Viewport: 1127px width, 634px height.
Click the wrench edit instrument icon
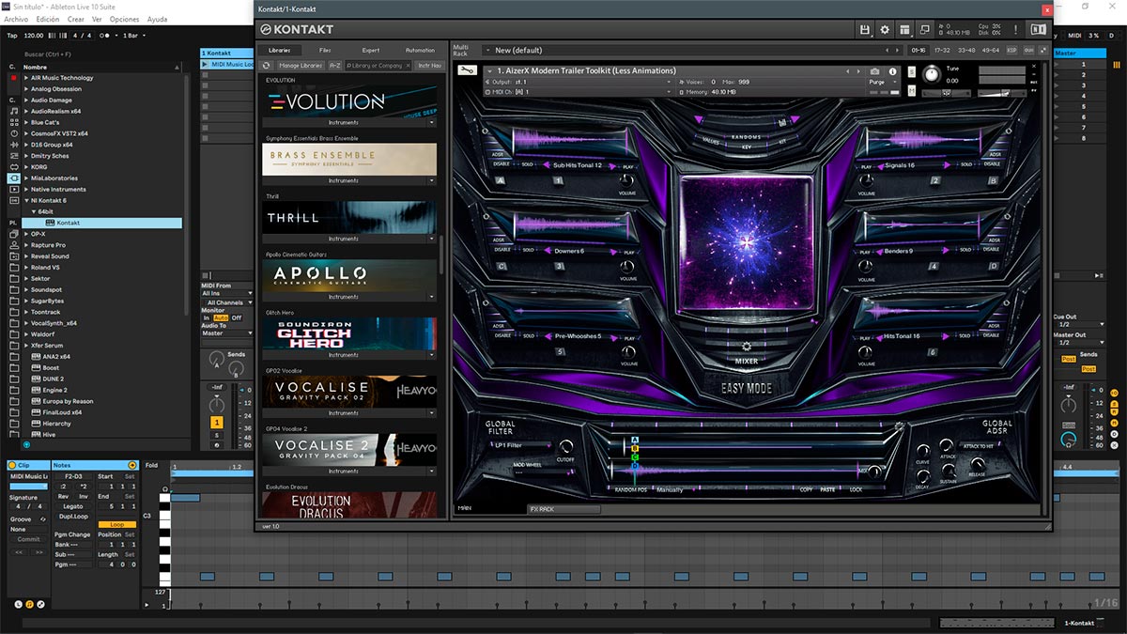pos(467,71)
